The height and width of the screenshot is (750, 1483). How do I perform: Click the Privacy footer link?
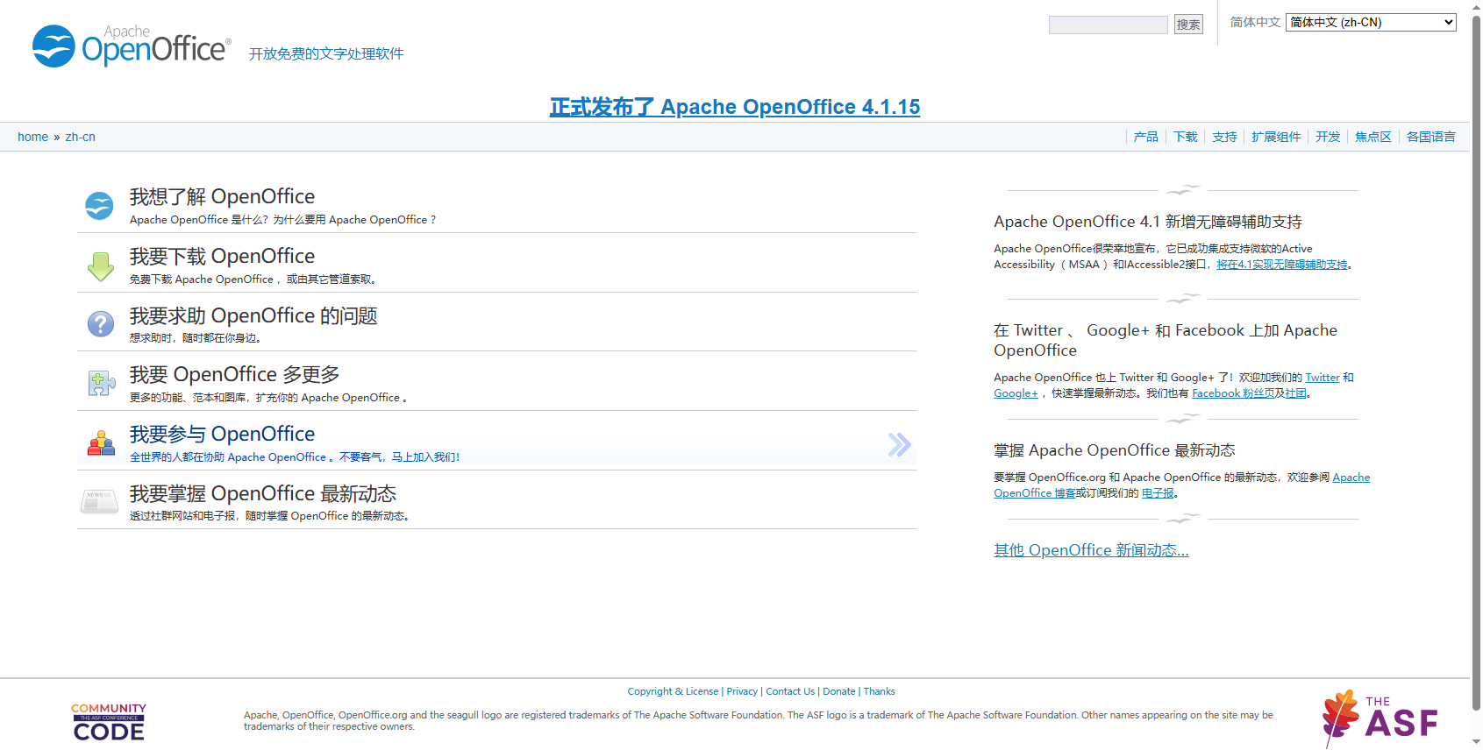[x=742, y=691]
